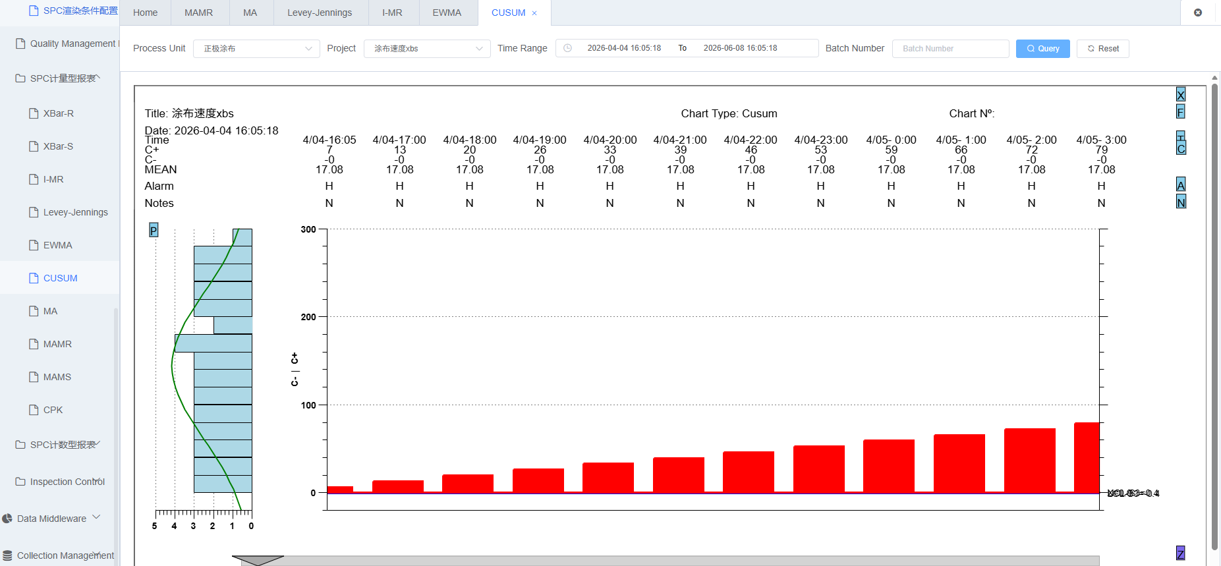1221x566 pixels.
Task: Click the Data Middleware pie chart icon
Action: coord(7,519)
